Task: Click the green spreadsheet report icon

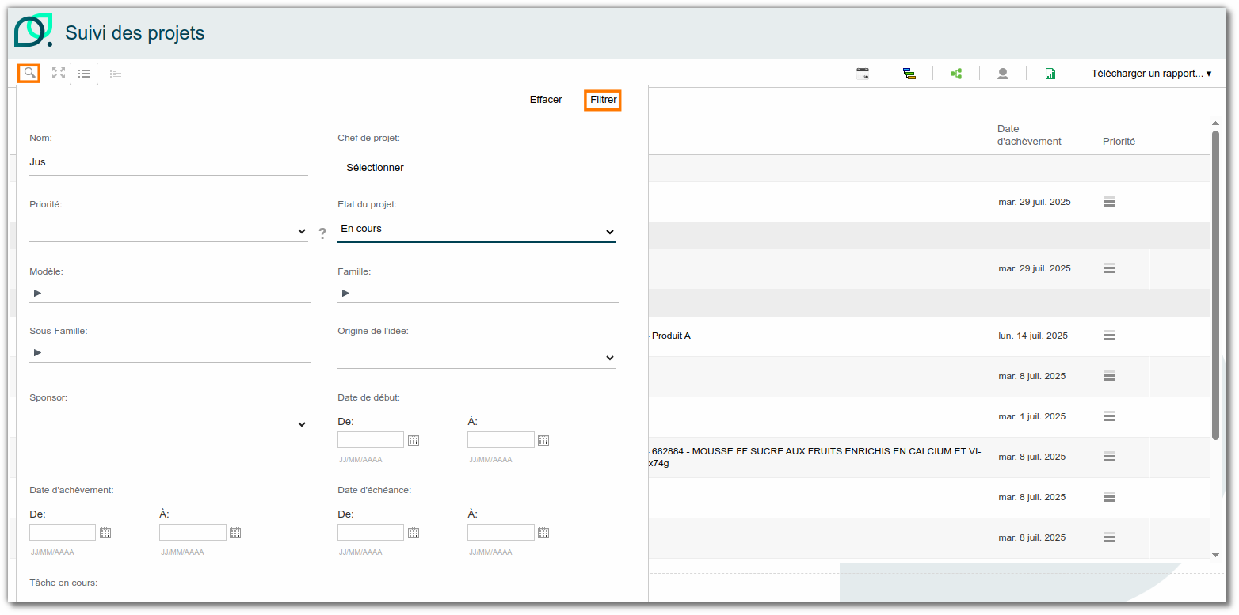Action: coord(1050,74)
